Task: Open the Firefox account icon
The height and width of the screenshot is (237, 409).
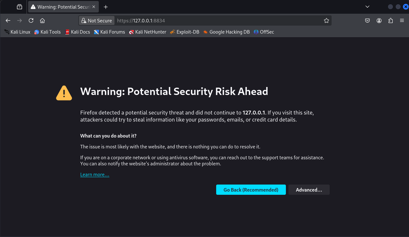Action: pos(379,20)
